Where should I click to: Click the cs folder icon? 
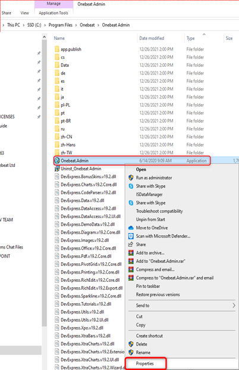pos(56,57)
